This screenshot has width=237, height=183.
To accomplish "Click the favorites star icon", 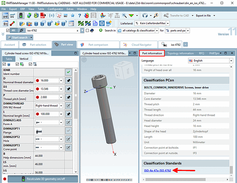I will click(73, 16).
